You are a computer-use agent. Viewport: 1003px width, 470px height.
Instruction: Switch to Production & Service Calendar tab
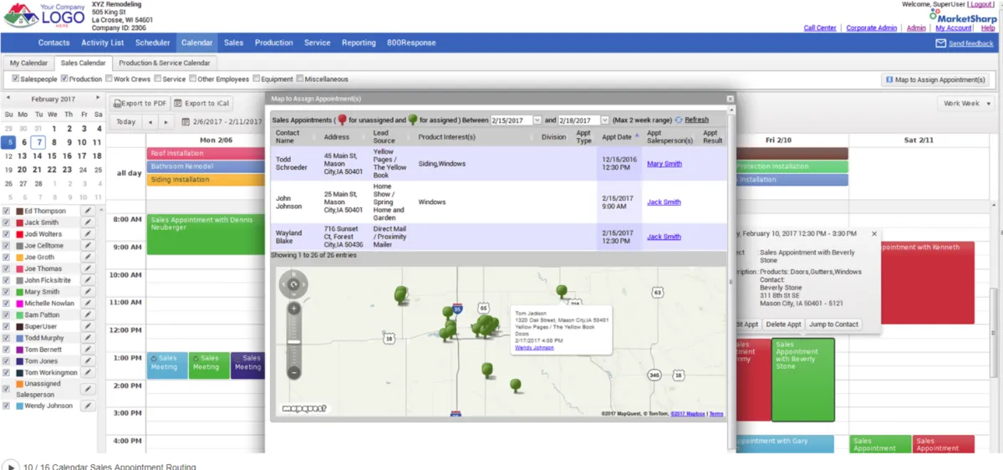coord(164,63)
